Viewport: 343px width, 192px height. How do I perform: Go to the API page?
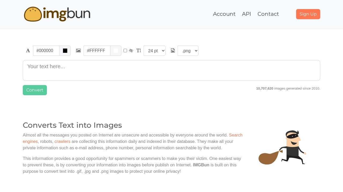(x=246, y=14)
